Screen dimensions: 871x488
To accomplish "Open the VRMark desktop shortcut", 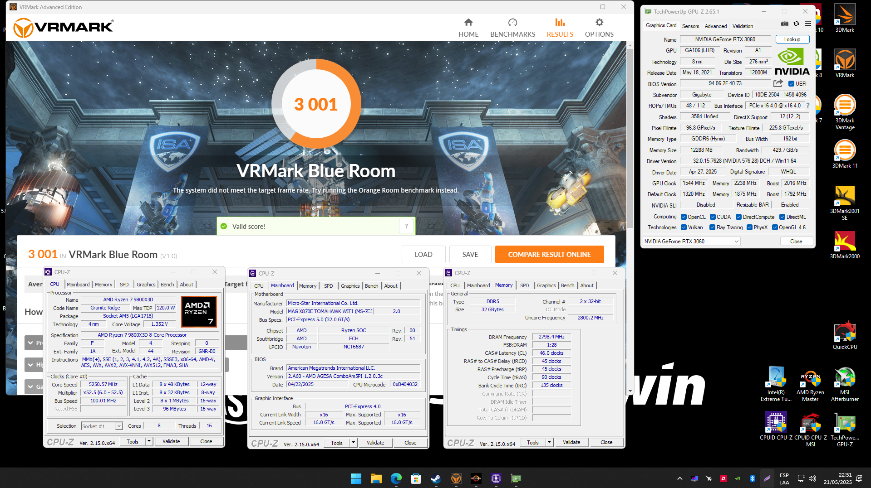I will tap(845, 63).
